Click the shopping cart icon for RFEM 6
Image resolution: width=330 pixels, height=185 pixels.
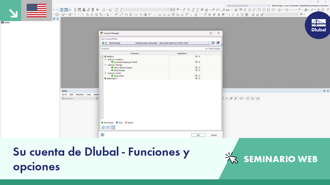coord(199,57)
